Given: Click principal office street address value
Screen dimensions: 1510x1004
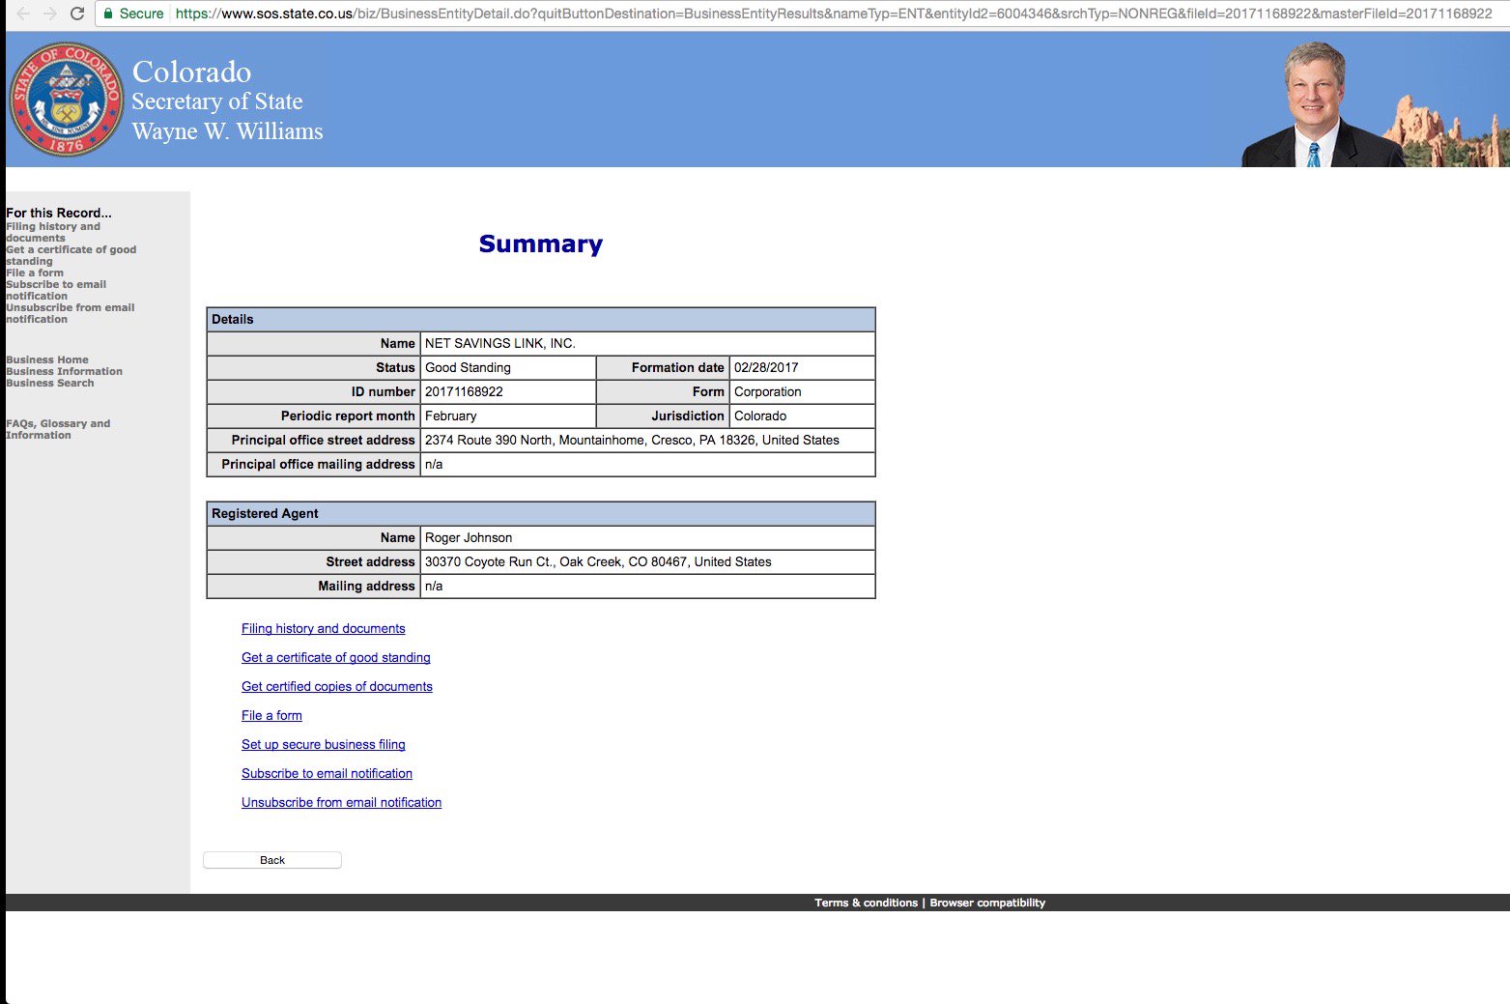Looking at the screenshot, I should coord(632,440).
